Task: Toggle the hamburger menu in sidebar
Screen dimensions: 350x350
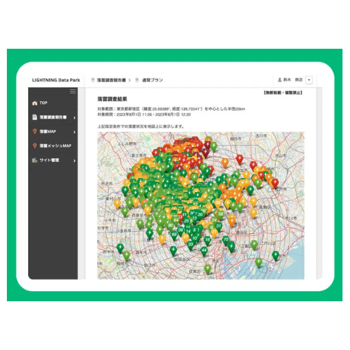Action: pos(72,91)
